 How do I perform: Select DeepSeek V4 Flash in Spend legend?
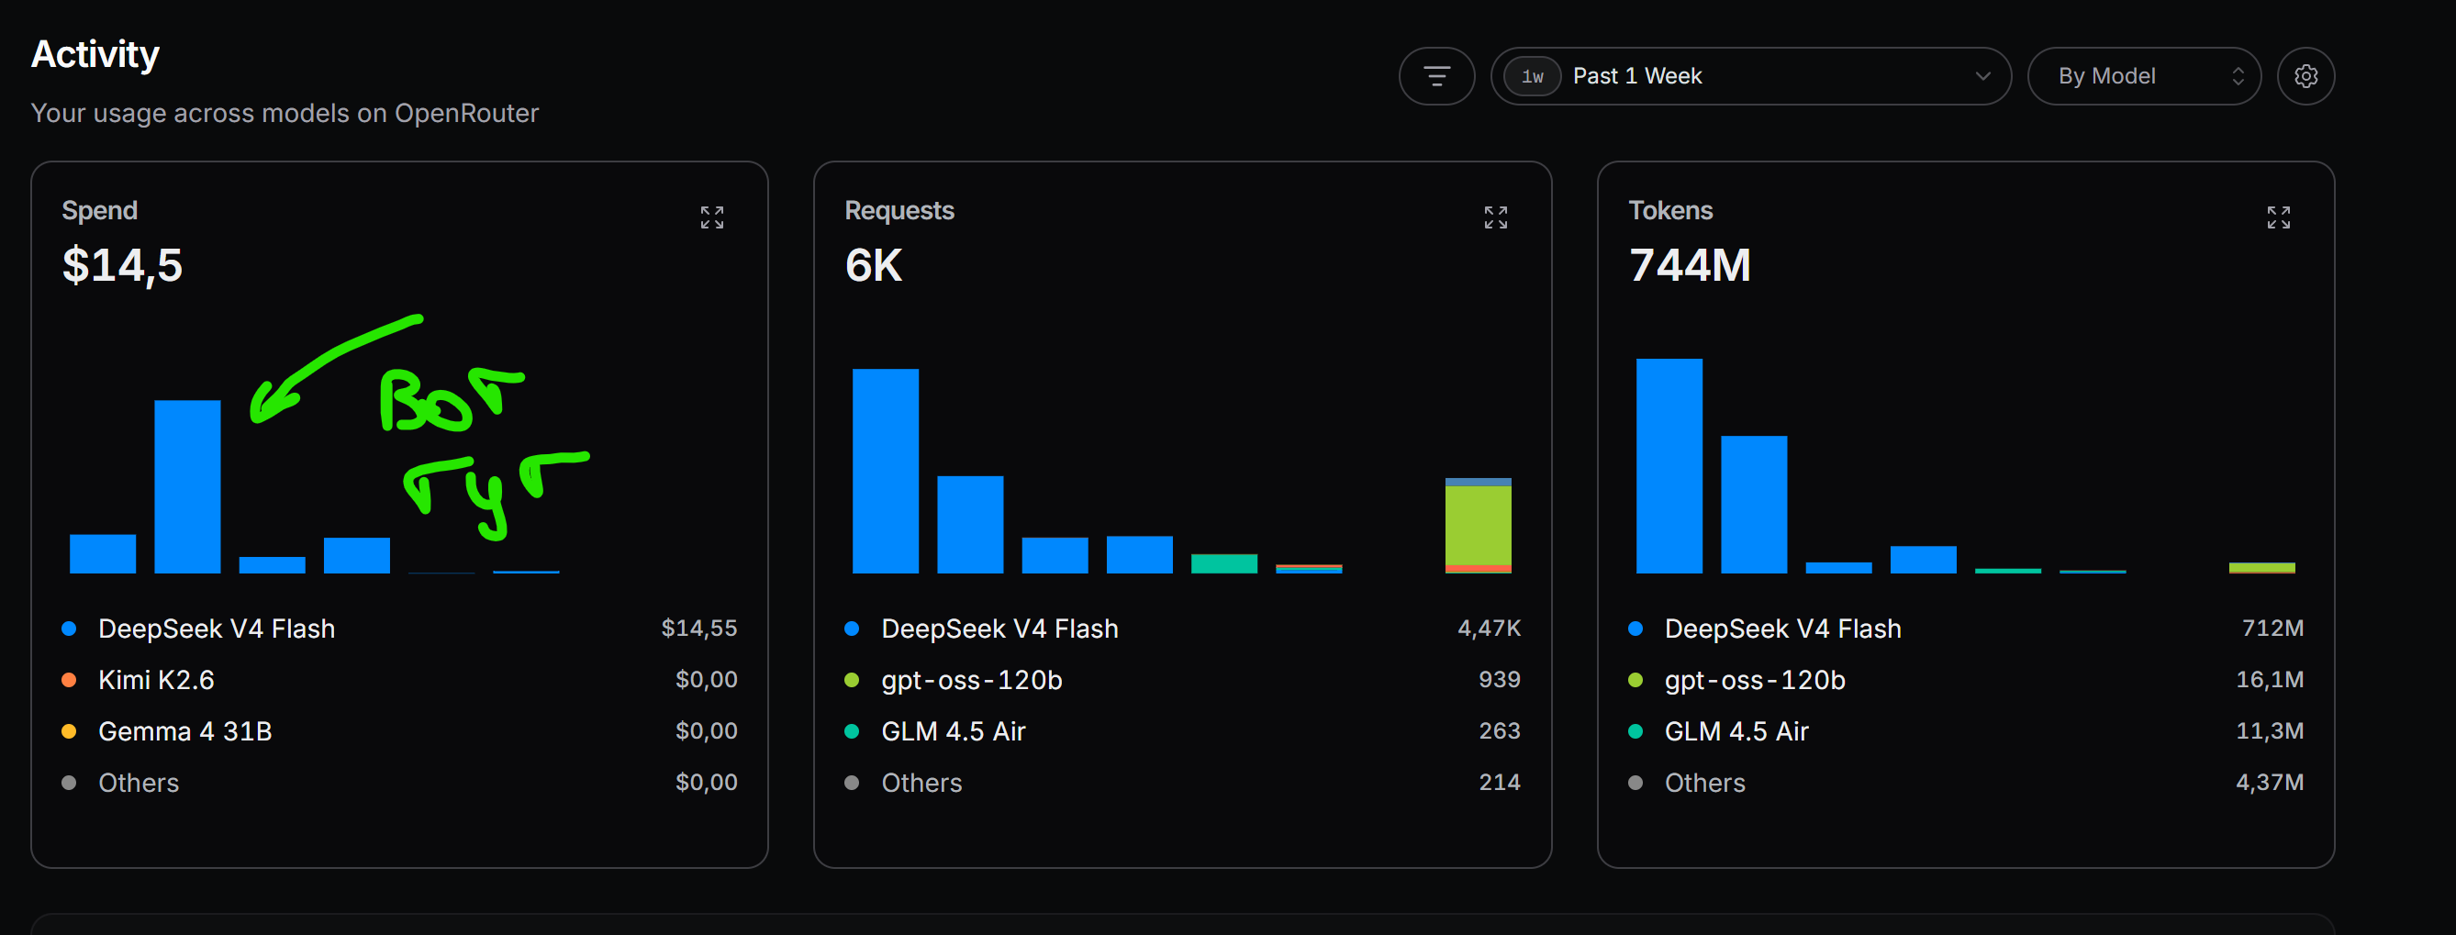[398, 629]
